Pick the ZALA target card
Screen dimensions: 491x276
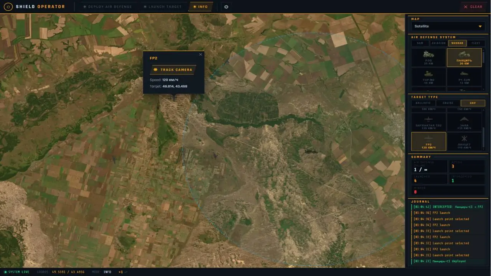[464, 122]
